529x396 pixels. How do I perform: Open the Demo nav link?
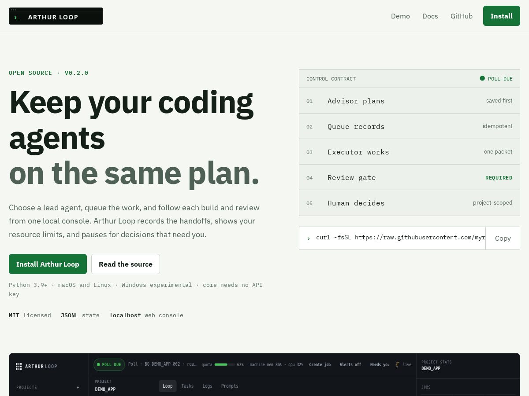[x=400, y=16]
